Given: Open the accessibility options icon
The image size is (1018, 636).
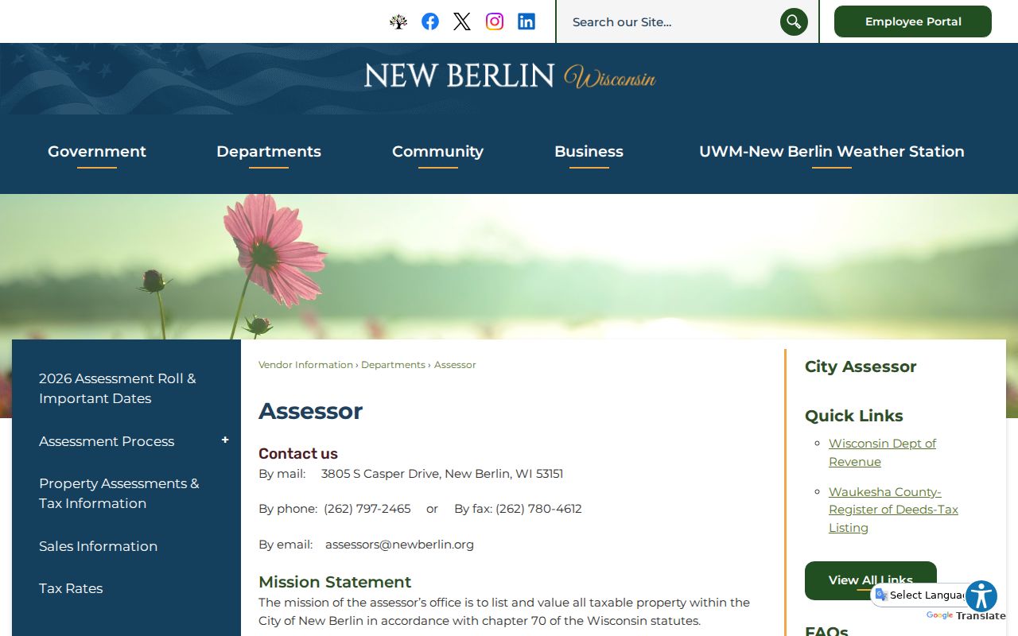Looking at the screenshot, I should point(981,596).
